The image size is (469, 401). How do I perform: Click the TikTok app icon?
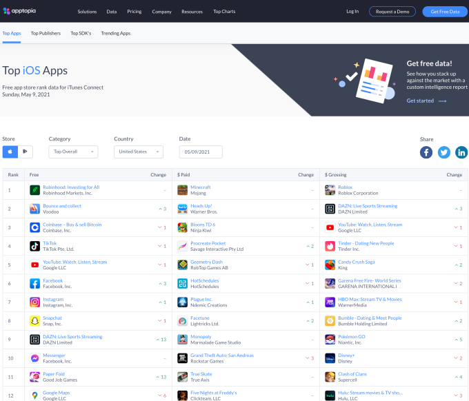click(x=34, y=246)
